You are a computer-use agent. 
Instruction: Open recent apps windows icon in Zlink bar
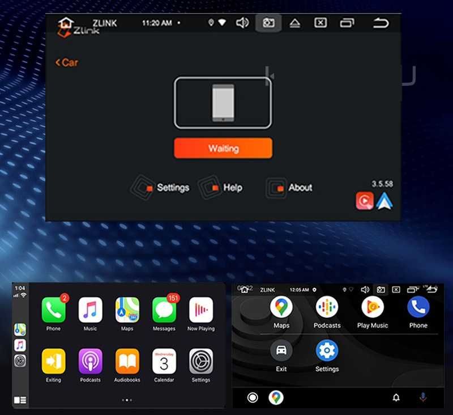pos(347,23)
